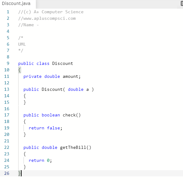183x185 pixels.
Task: Click line number 13 in the gutter
Action: click(x=7, y=90)
